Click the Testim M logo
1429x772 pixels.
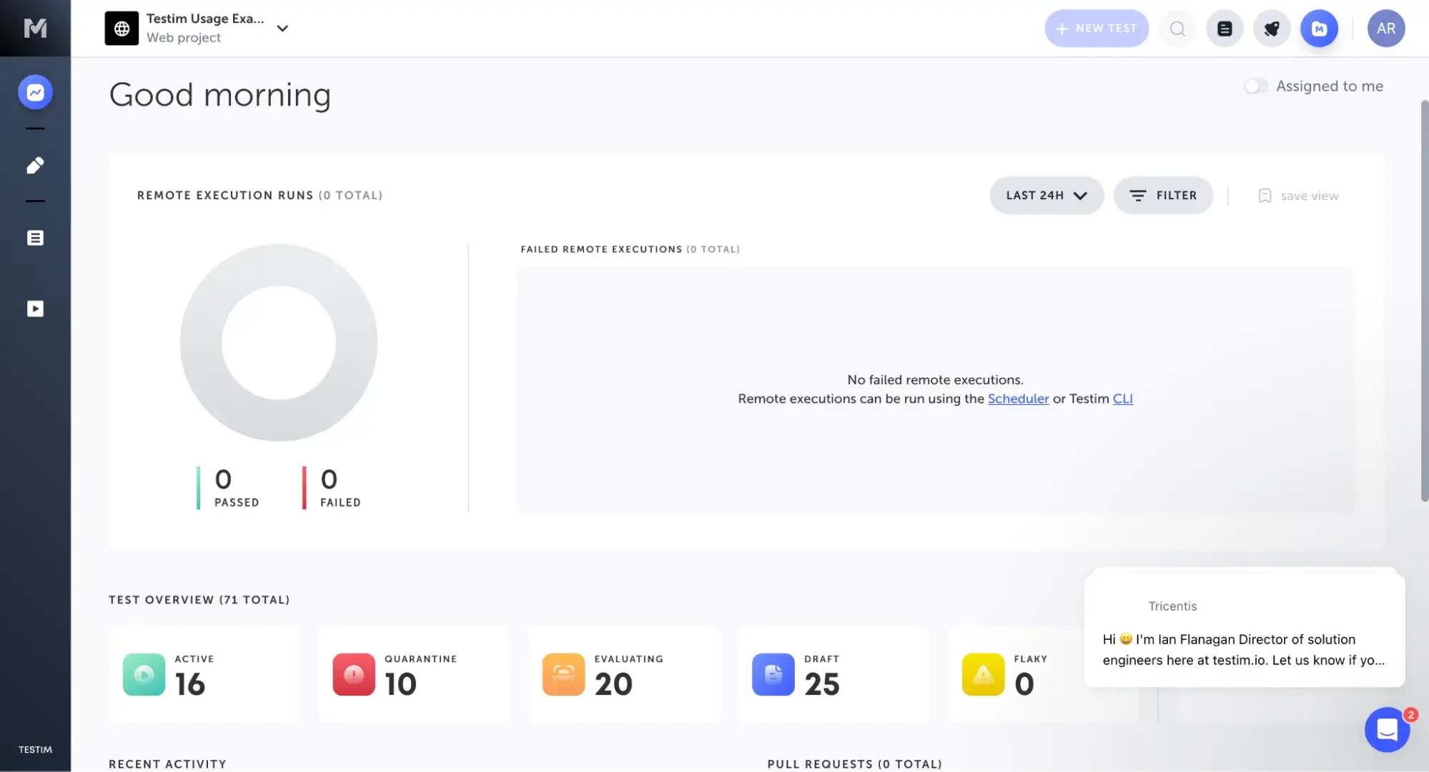[35, 28]
